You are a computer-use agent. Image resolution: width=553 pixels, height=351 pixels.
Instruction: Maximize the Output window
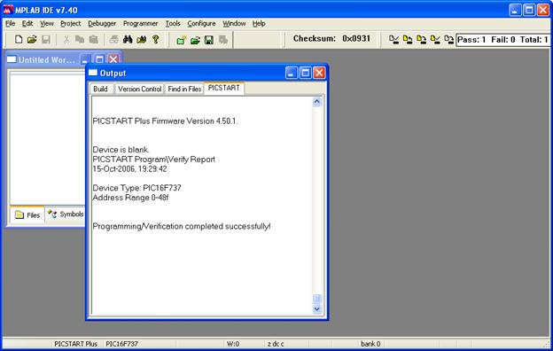(306, 73)
